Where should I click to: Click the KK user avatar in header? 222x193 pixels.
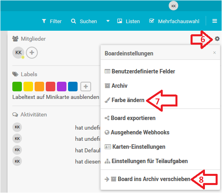[x=173, y=6]
